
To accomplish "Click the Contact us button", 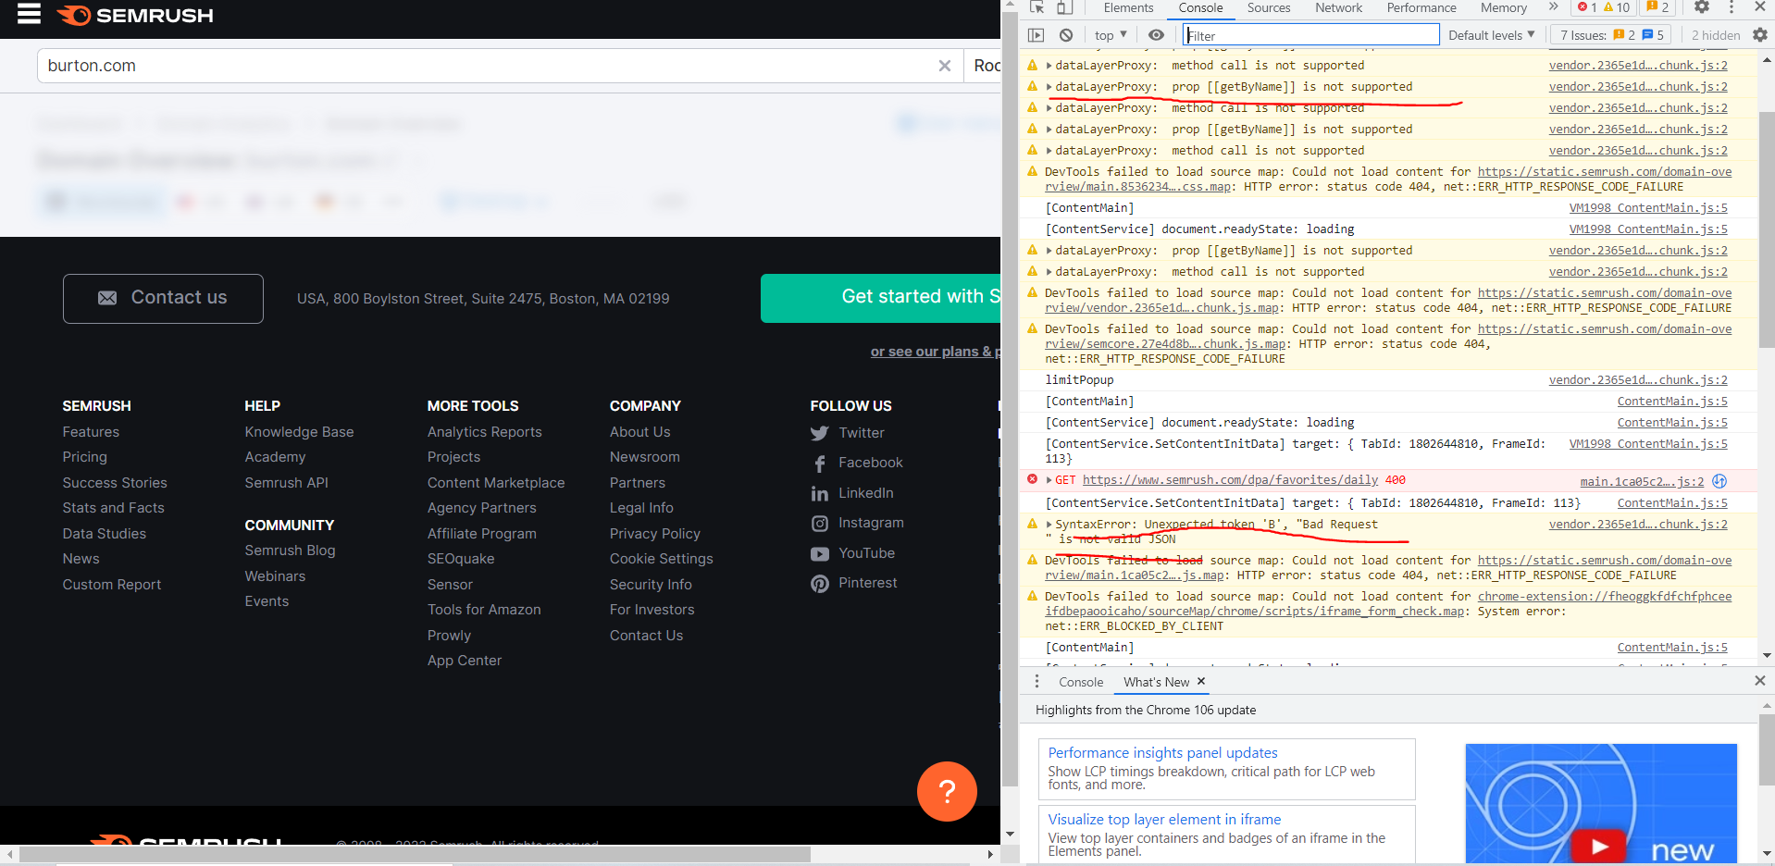I will tap(163, 298).
